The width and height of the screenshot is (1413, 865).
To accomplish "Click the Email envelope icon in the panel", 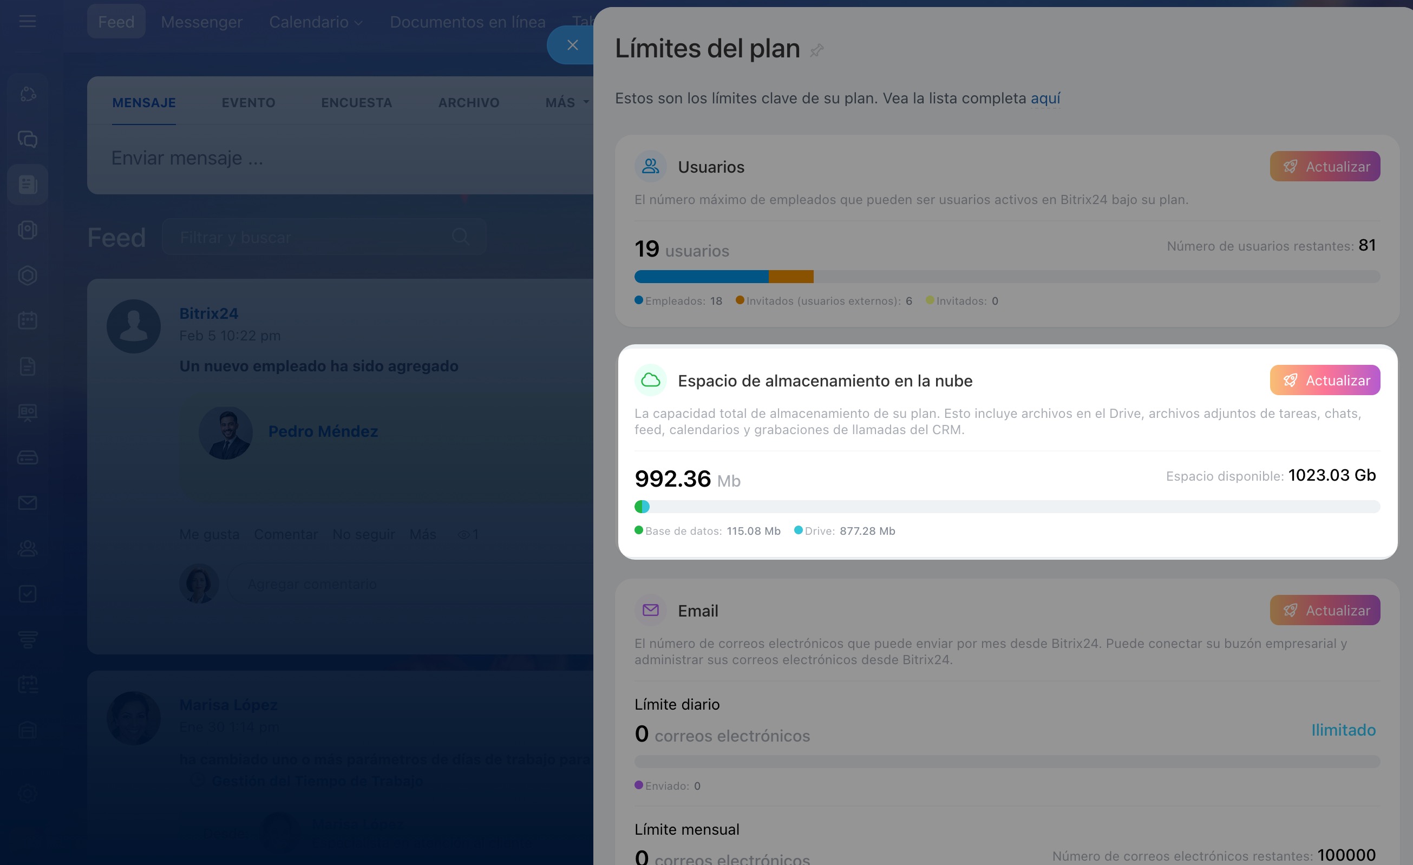I will [650, 610].
